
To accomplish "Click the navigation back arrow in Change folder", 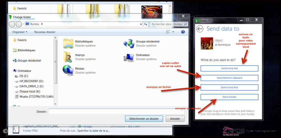I will pyautogui.click(x=12, y=24).
